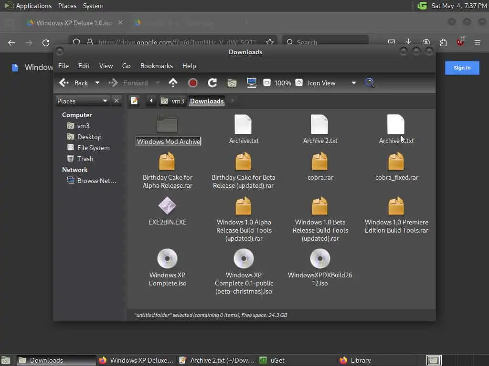This screenshot has height=366, width=489.
Task: Open the Firefox downloads arrow icon
Action: pyautogui.click(x=408, y=42)
